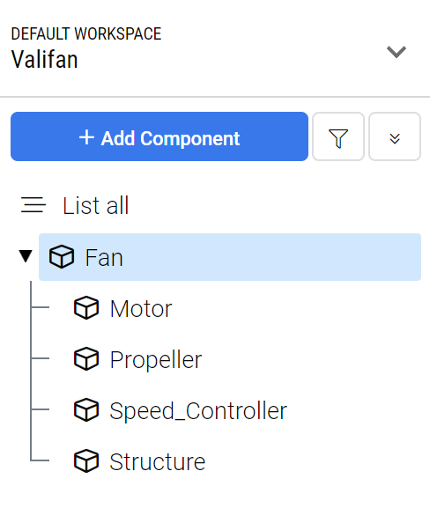Image resolution: width=430 pixels, height=508 pixels.
Task: Select the Fan root component
Action: [x=230, y=257]
